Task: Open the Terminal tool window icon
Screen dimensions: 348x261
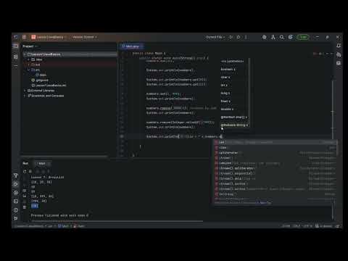Action: tap(16, 202)
